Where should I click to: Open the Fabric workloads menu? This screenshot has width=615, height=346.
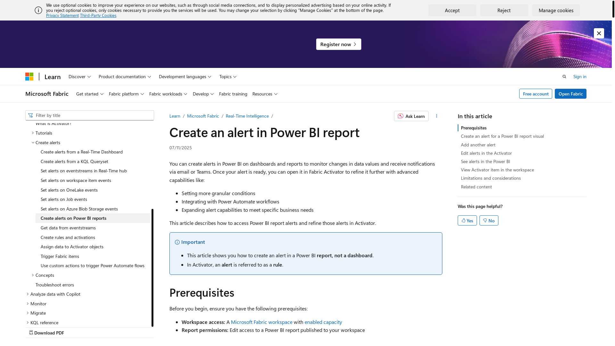[x=168, y=94]
